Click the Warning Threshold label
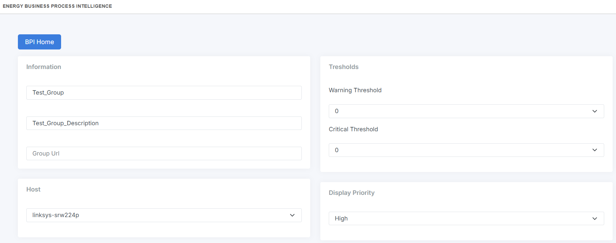Image resolution: width=616 pixels, height=243 pixels. (x=355, y=90)
